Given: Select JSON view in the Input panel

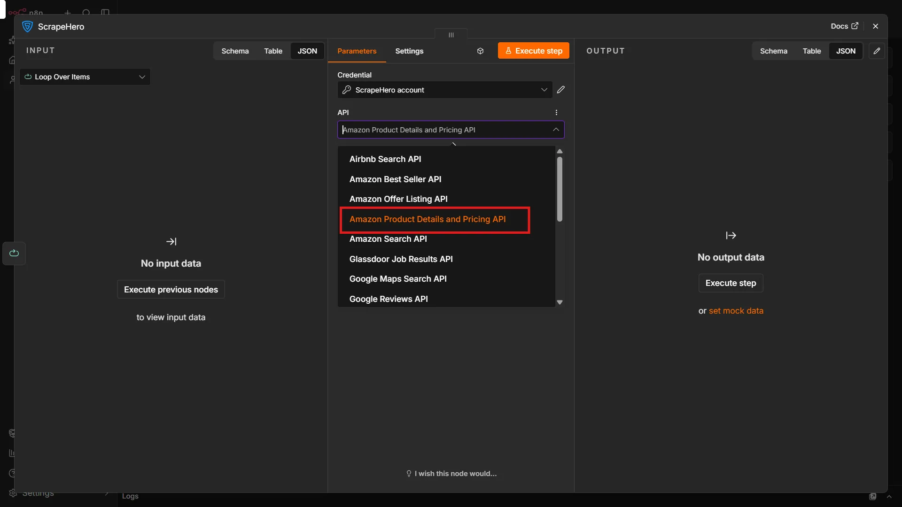Looking at the screenshot, I should [307, 51].
